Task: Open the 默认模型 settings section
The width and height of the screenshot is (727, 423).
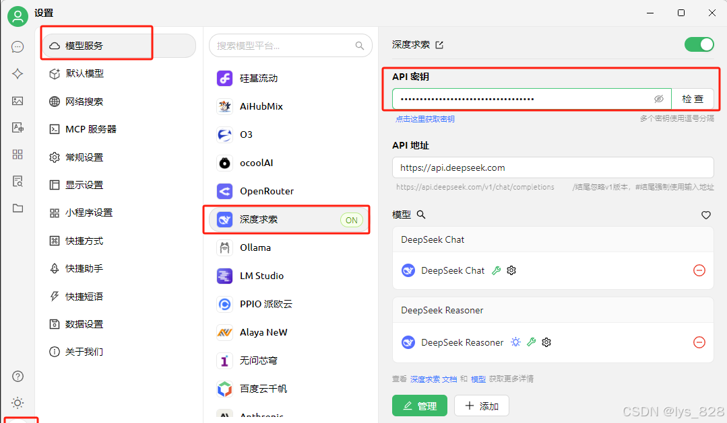Action: click(119, 73)
